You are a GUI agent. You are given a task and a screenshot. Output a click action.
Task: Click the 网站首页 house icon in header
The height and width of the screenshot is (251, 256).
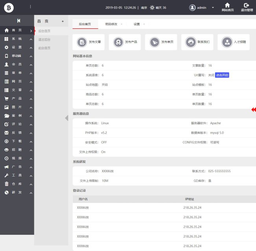coord(227,5)
